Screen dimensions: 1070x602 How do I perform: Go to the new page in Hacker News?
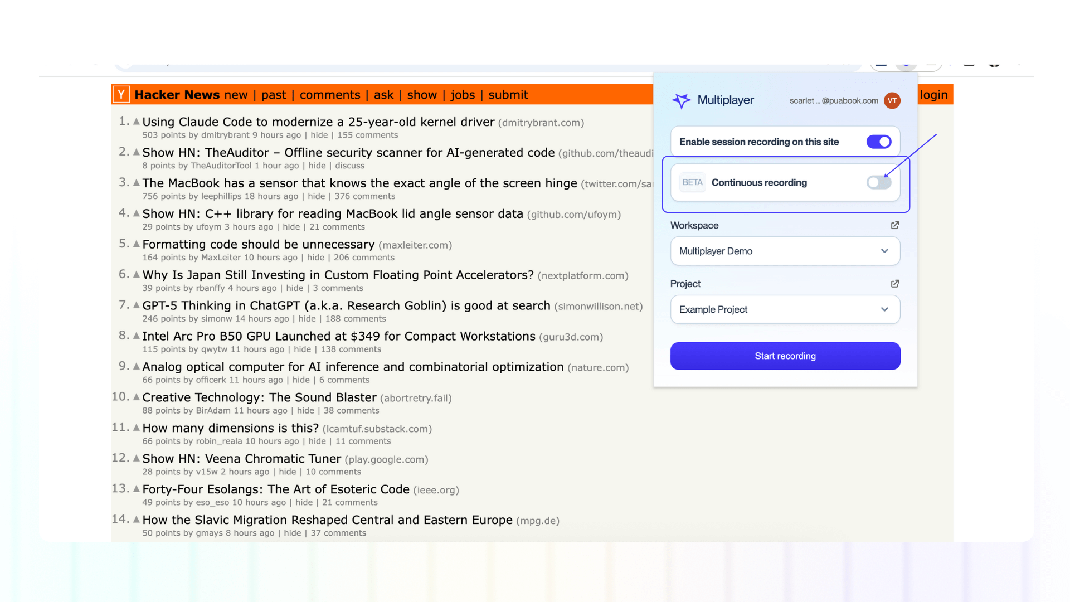236,95
